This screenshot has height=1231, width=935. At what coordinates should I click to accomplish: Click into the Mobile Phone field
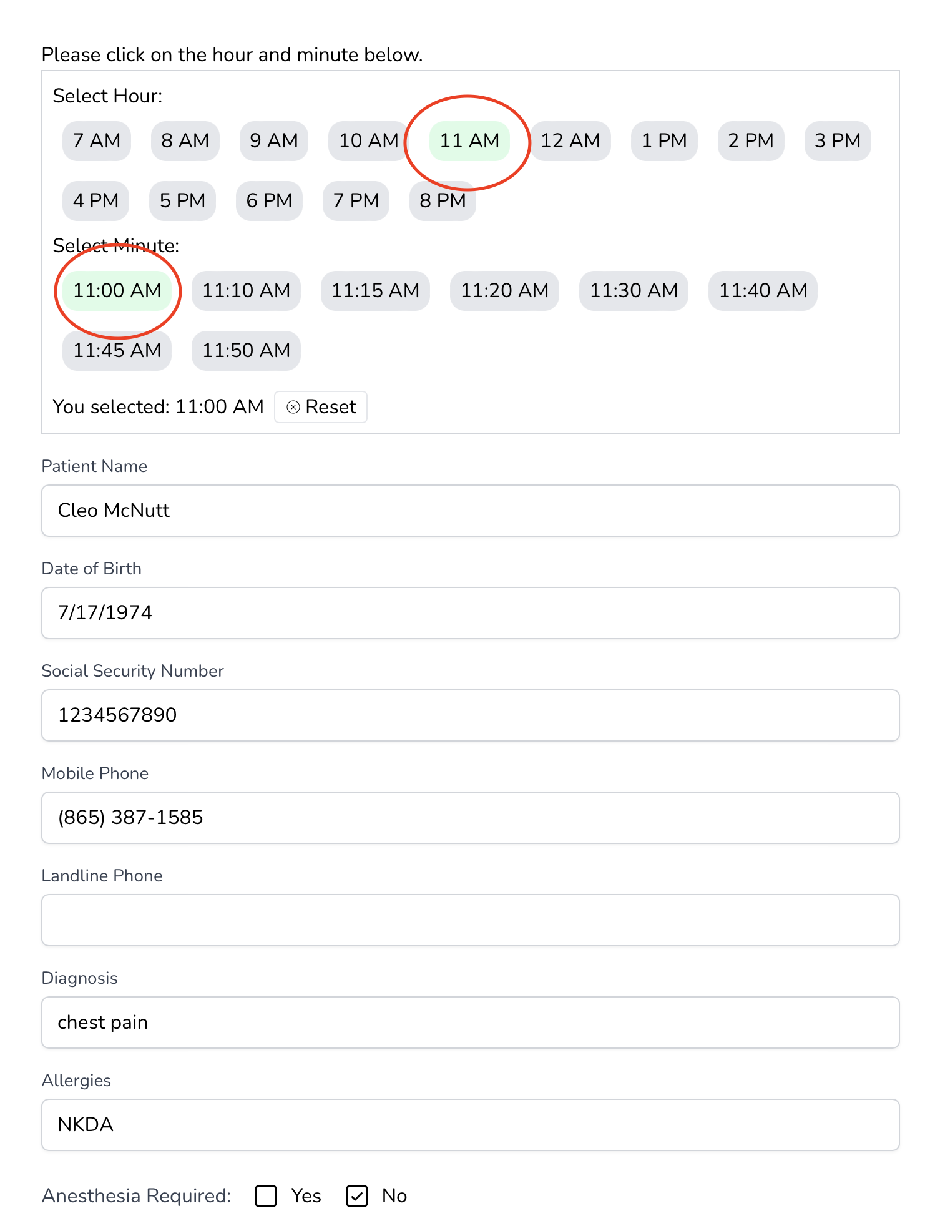pyautogui.click(x=470, y=818)
